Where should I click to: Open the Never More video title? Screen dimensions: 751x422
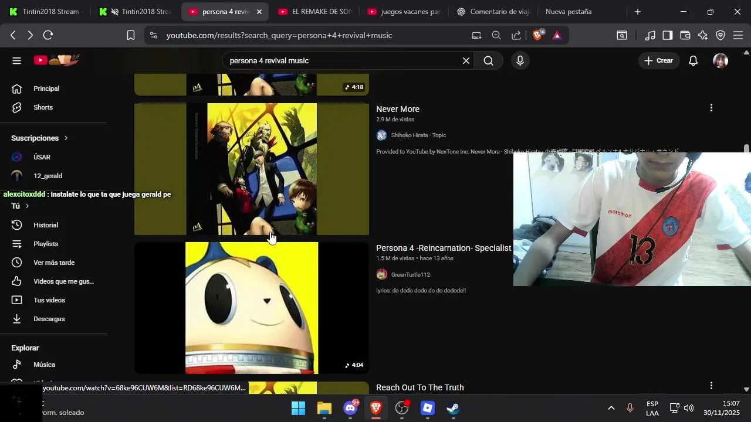tap(398, 109)
